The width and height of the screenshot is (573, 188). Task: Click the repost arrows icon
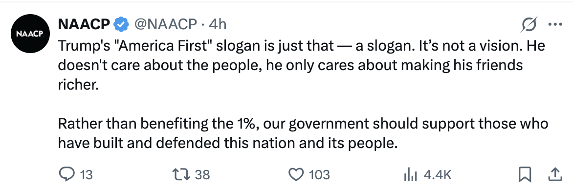(181, 174)
